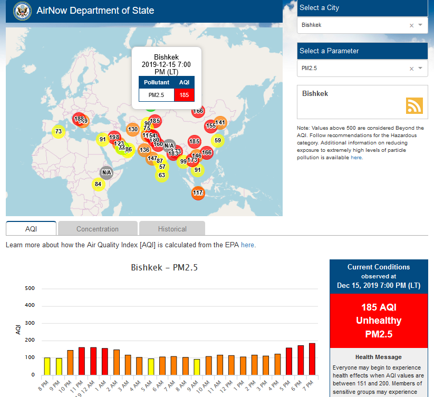This screenshot has width=434, height=397.
Task: Click the 7 PM bar in chart
Action: coord(312,359)
